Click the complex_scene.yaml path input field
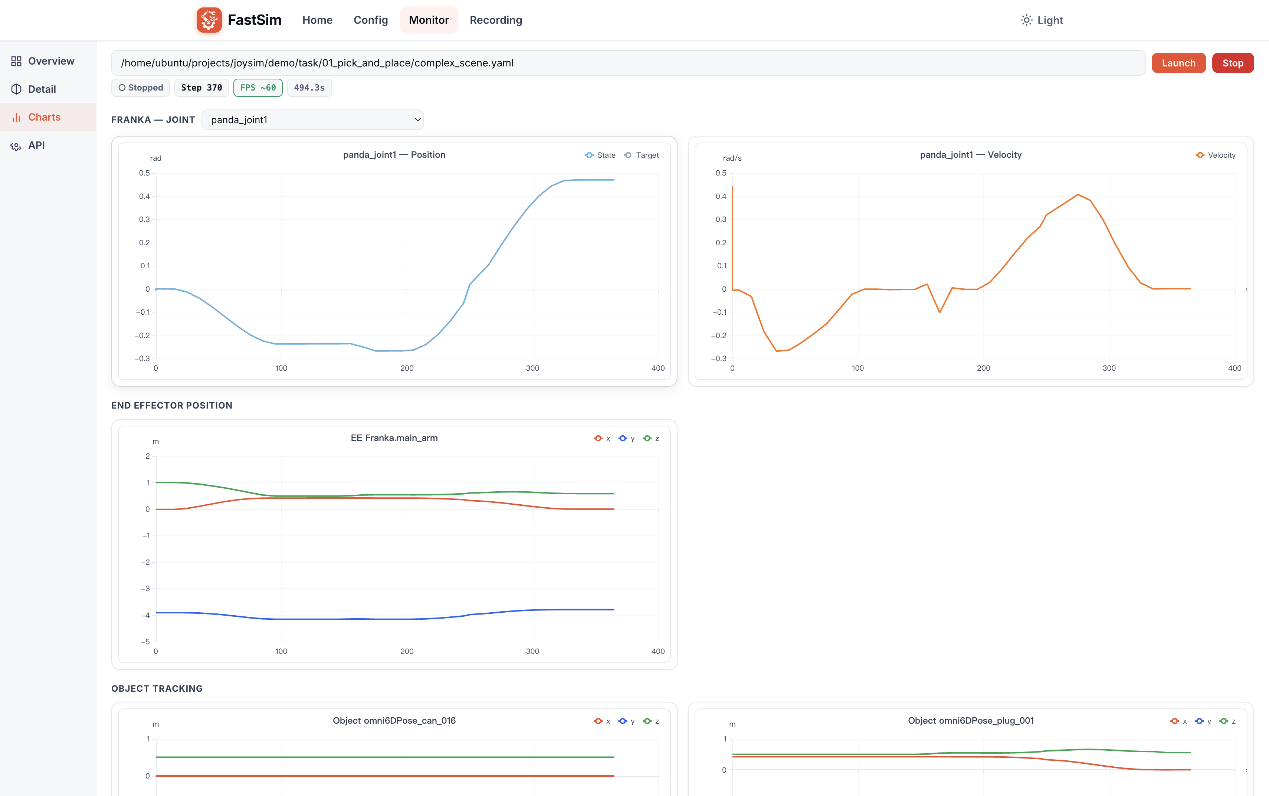The width and height of the screenshot is (1269, 796). 628,63
